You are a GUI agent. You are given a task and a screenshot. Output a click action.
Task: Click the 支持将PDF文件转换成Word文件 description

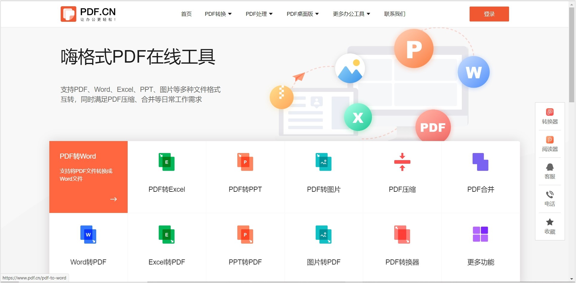pyautogui.click(x=86, y=175)
